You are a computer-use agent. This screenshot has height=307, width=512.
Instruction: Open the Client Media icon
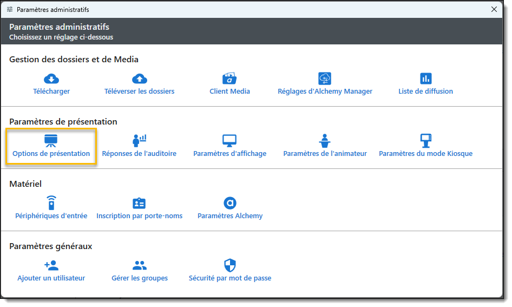229,79
